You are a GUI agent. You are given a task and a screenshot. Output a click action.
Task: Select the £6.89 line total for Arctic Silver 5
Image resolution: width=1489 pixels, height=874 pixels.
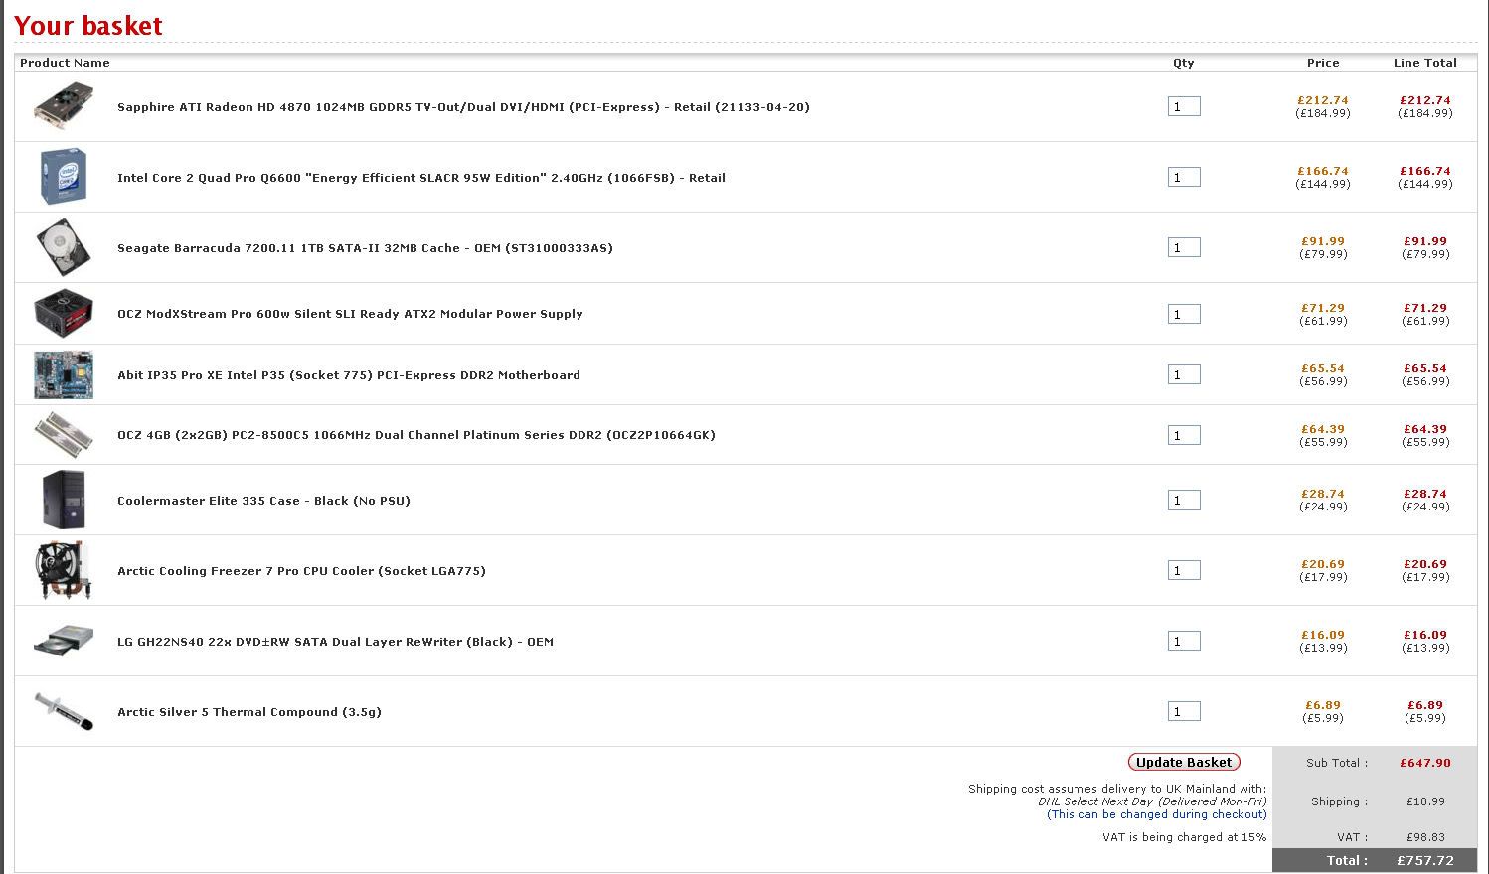(x=1425, y=705)
